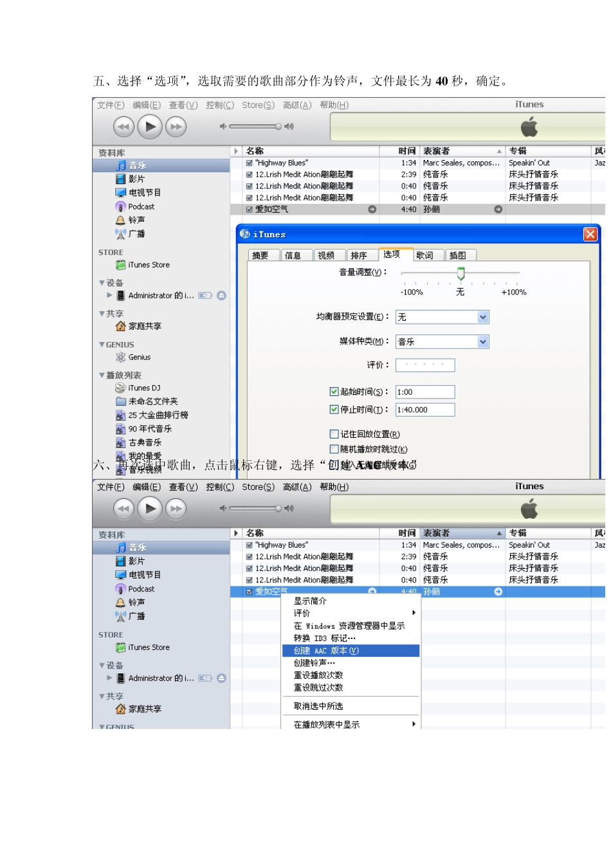The height and width of the screenshot is (864, 611).
Task: Expand the Administrator device in the upper window
Action: point(109,296)
